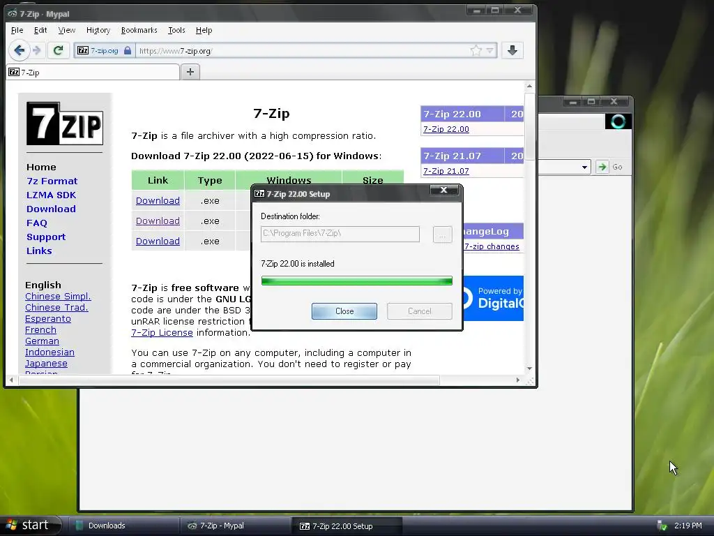714x536 pixels.
Task: Click the horizontal scrollbar right arrow
Action: click(518, 380)
